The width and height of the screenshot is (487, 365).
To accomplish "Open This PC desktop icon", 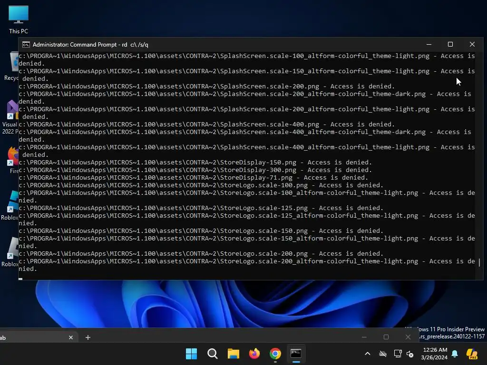I will click(x=19, y=19).
